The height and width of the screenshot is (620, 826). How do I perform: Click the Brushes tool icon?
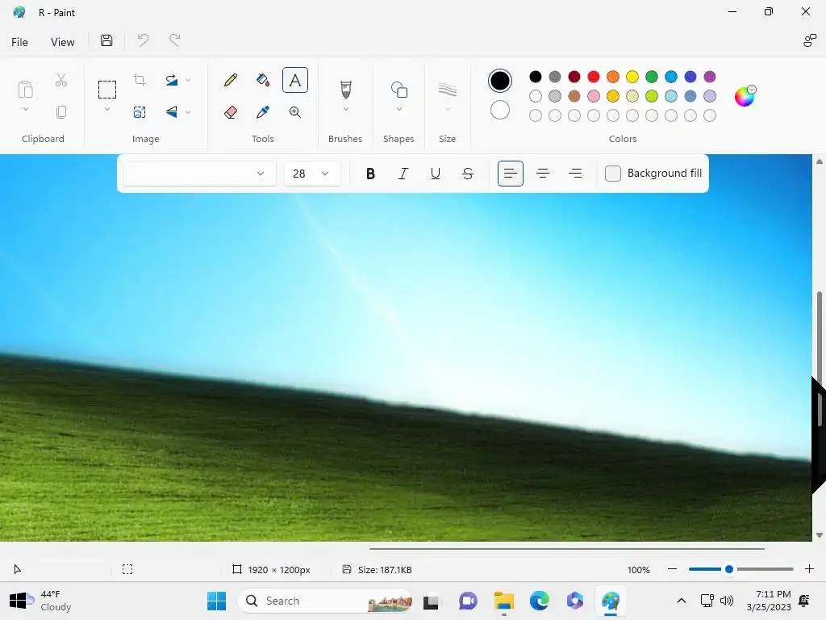tap(345, 90)
